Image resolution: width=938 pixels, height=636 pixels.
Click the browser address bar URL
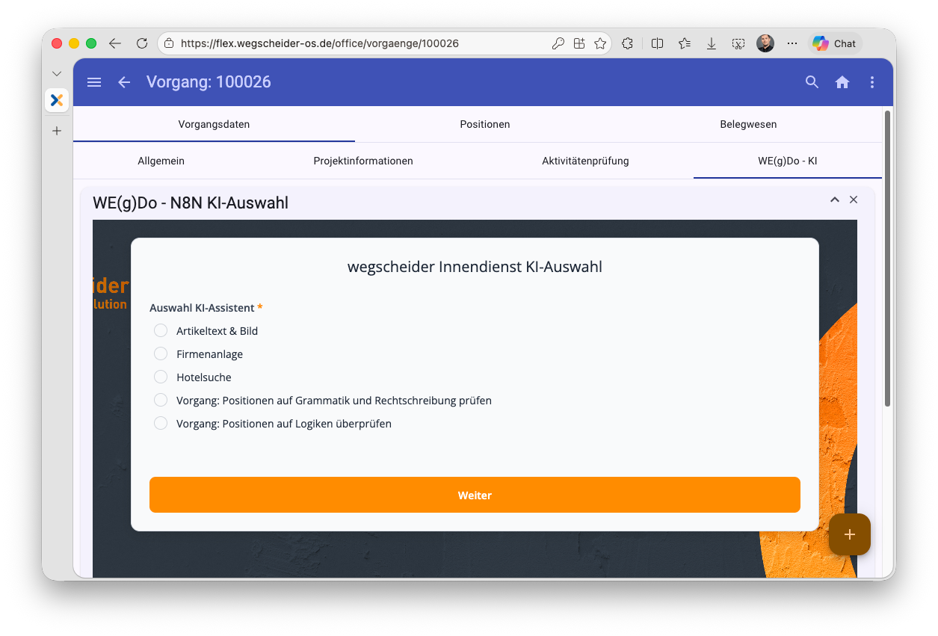click(x=320, y=43)
